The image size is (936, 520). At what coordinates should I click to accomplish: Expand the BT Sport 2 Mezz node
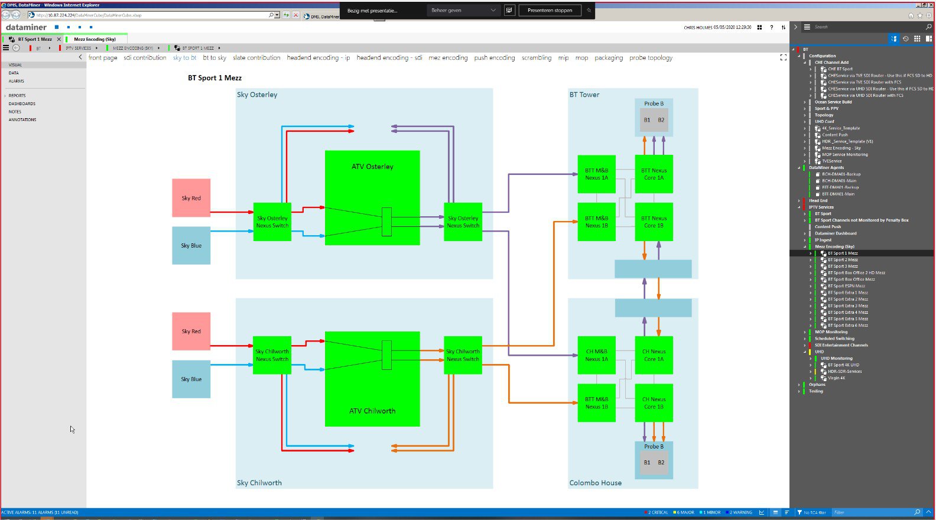[x=811, y=260]
